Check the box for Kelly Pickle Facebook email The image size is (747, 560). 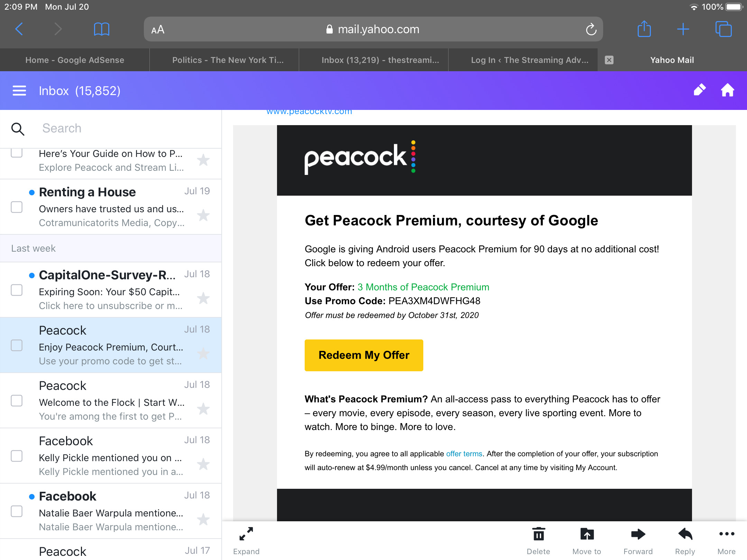17,456
